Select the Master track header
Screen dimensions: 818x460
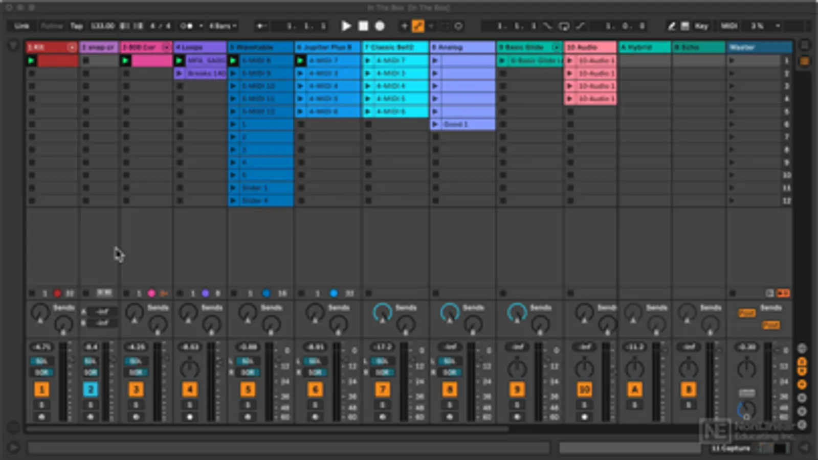(x=759, y=48)
